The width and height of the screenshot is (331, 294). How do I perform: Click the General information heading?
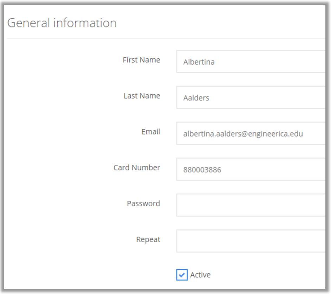click(x=62, y=23)
